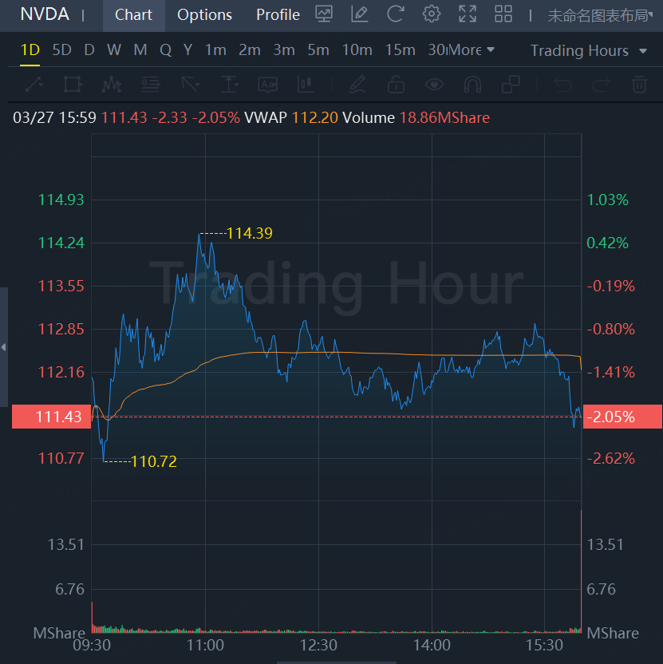Select the 1m interval
This screenshot has height=664, width=663.
(x=215, y=50)
